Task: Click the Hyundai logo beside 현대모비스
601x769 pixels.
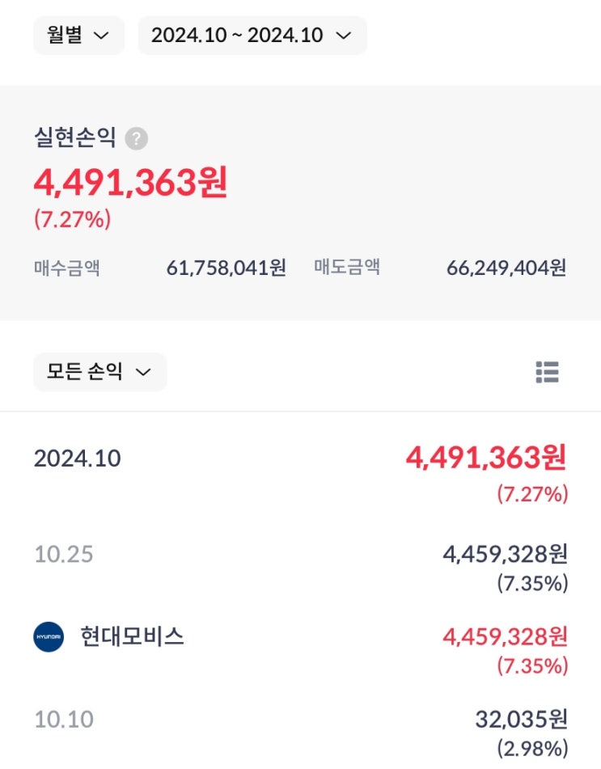Action: tap(49, 637)
